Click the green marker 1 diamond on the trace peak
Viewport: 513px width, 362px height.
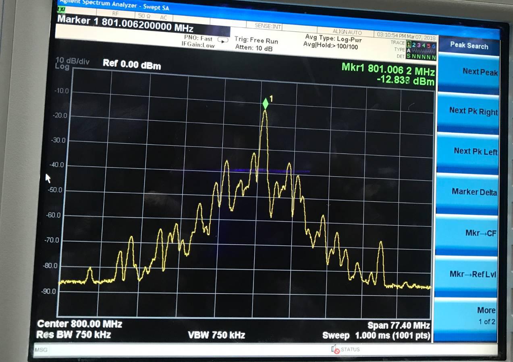point(265,104)
